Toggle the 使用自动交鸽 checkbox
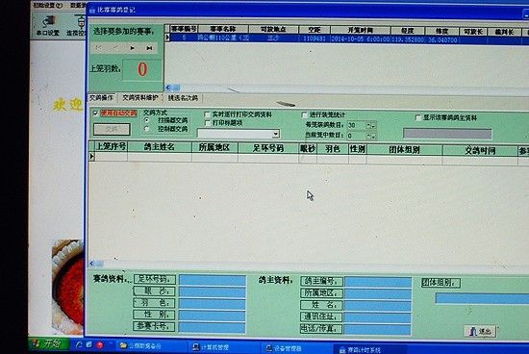529x354 pixels. [95, 114]
